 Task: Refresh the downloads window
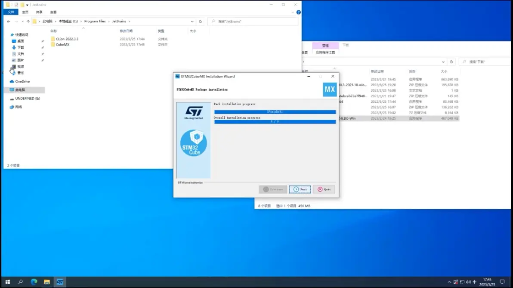point(451,62)
